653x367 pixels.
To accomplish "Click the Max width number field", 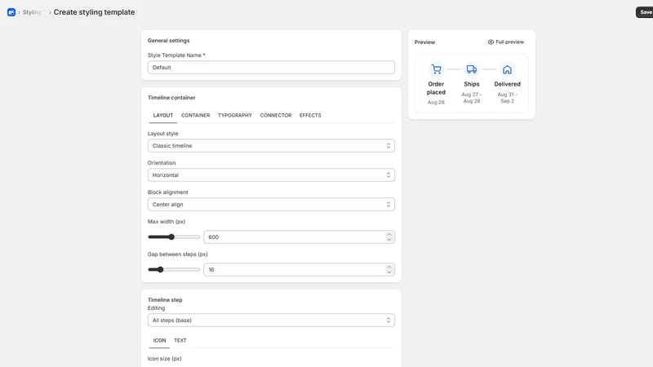I will (x=299, y=237).
